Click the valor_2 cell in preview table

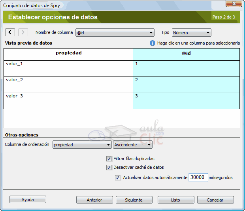pyautogui.click(x=68, y=84)
